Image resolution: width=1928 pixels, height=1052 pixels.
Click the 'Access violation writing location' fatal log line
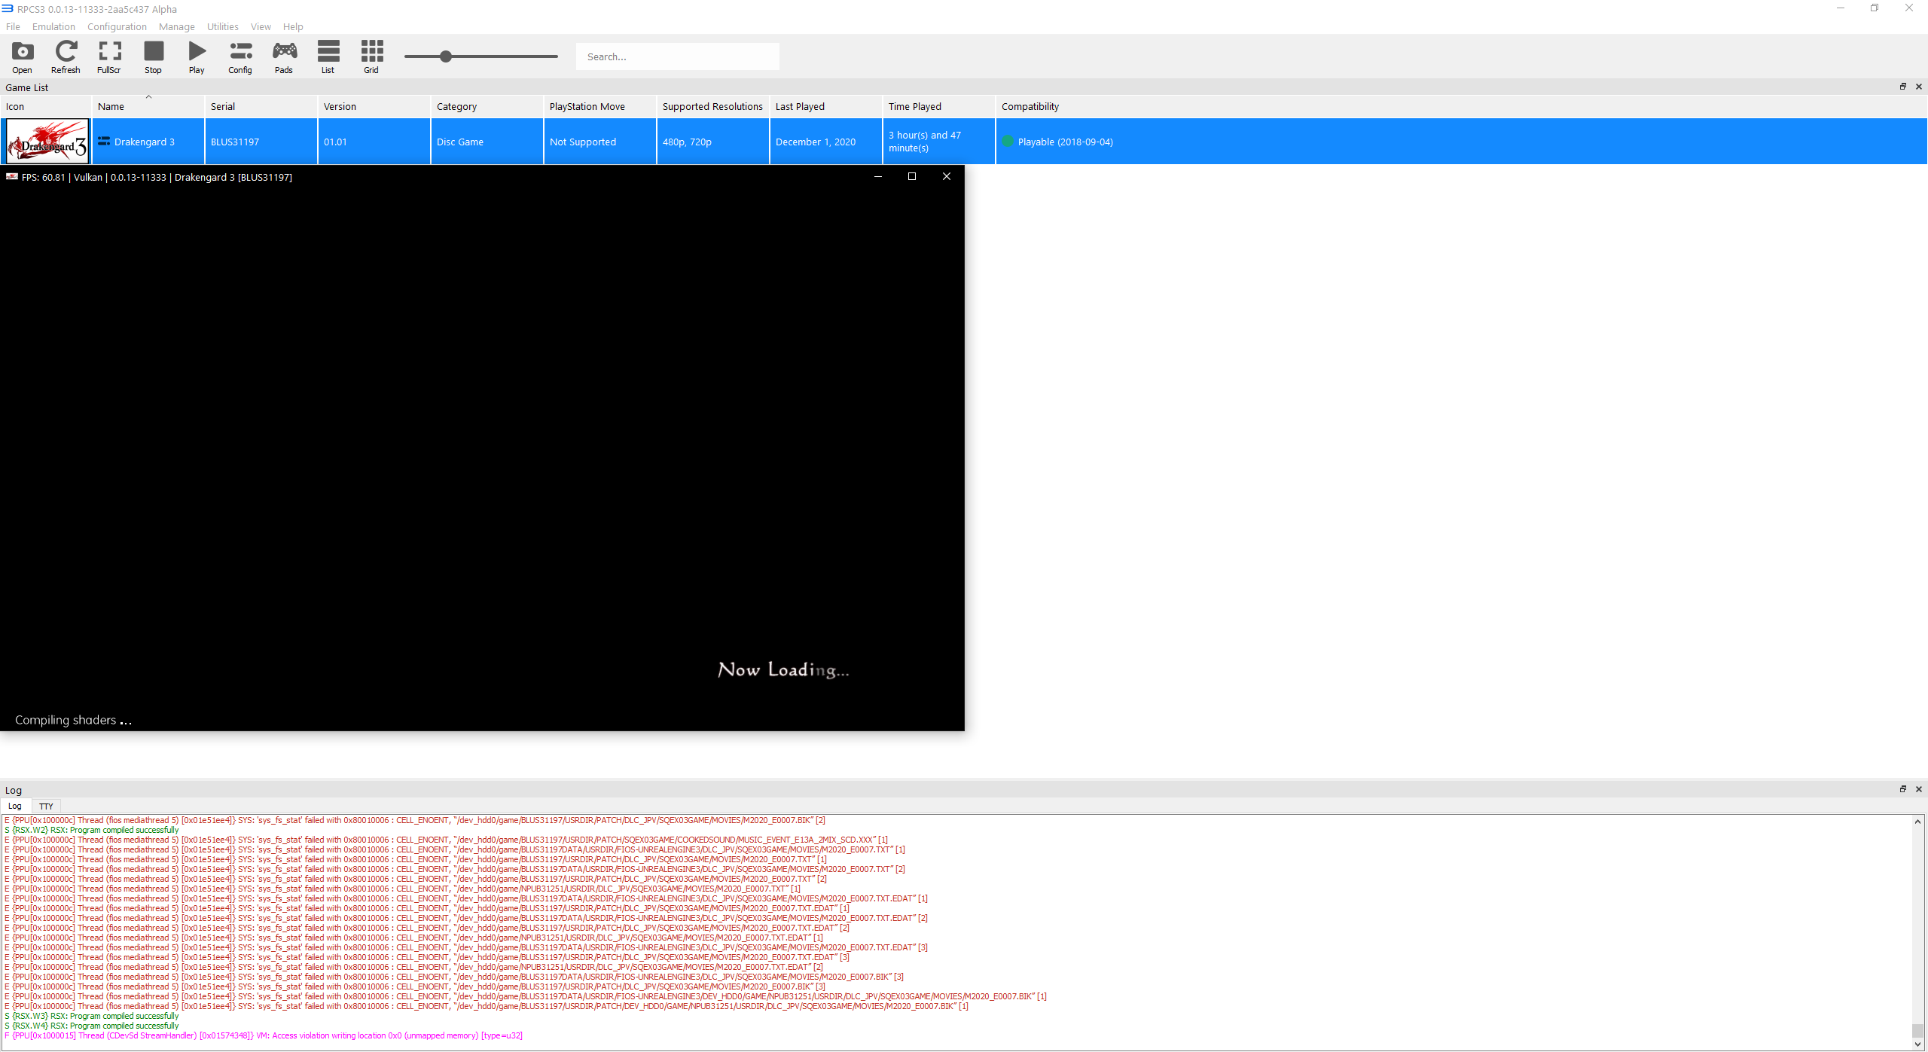(x=264, y=1035)
